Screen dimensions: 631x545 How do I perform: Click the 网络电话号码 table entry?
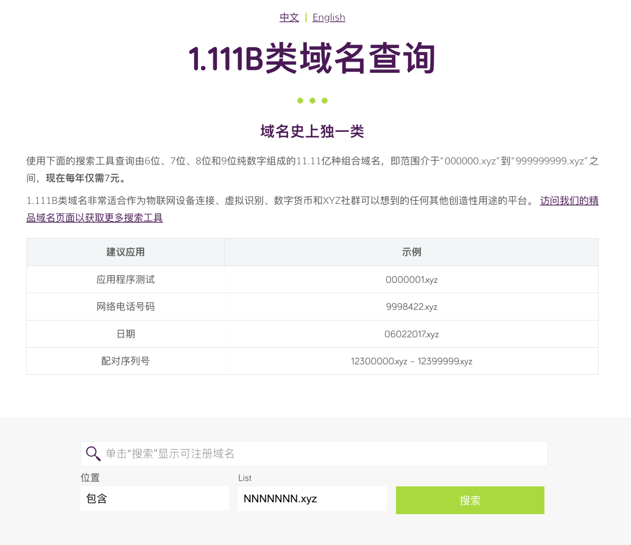pyautogui.click(x=125, y=307)
